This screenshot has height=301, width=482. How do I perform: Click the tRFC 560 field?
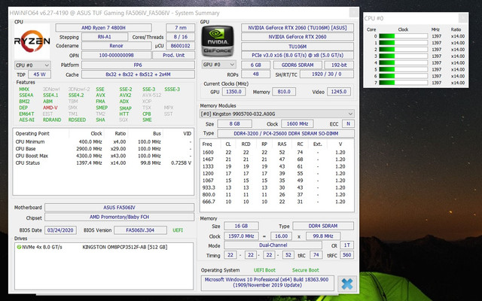(346, 255)
